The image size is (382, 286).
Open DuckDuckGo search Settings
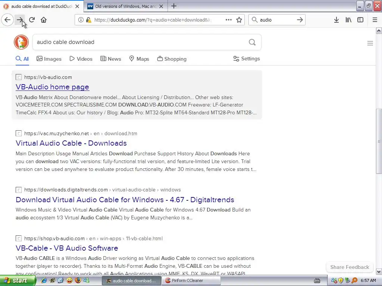247,58
